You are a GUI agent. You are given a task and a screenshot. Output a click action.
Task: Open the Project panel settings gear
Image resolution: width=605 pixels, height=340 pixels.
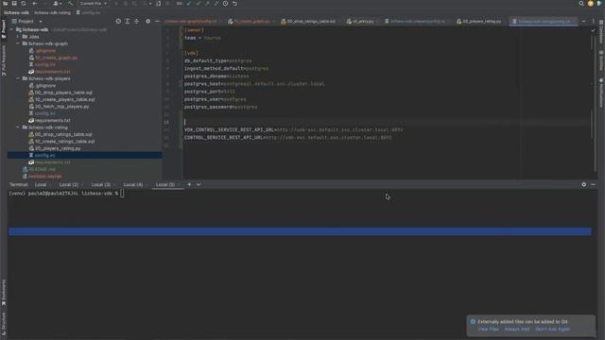click(147, 21)
